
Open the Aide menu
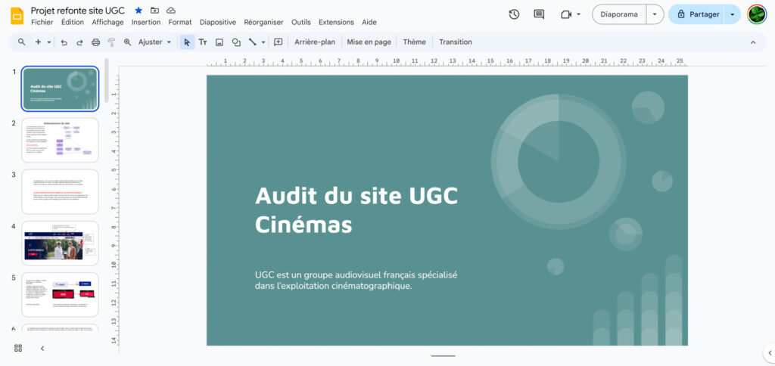point(369,22)
